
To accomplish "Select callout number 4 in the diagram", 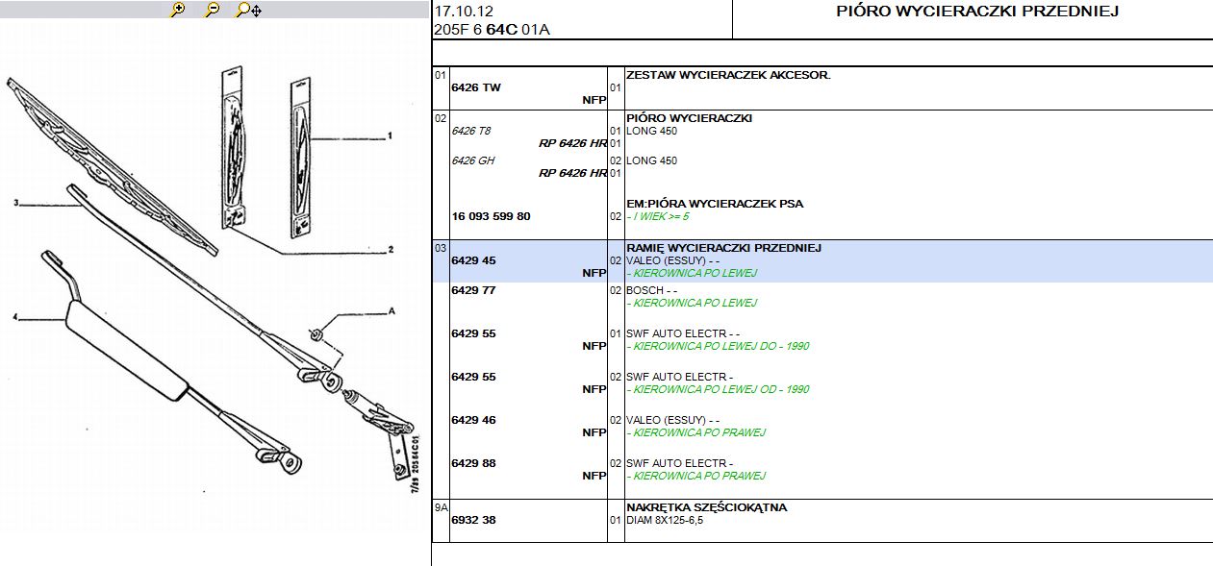I will [x=16, y=317].
